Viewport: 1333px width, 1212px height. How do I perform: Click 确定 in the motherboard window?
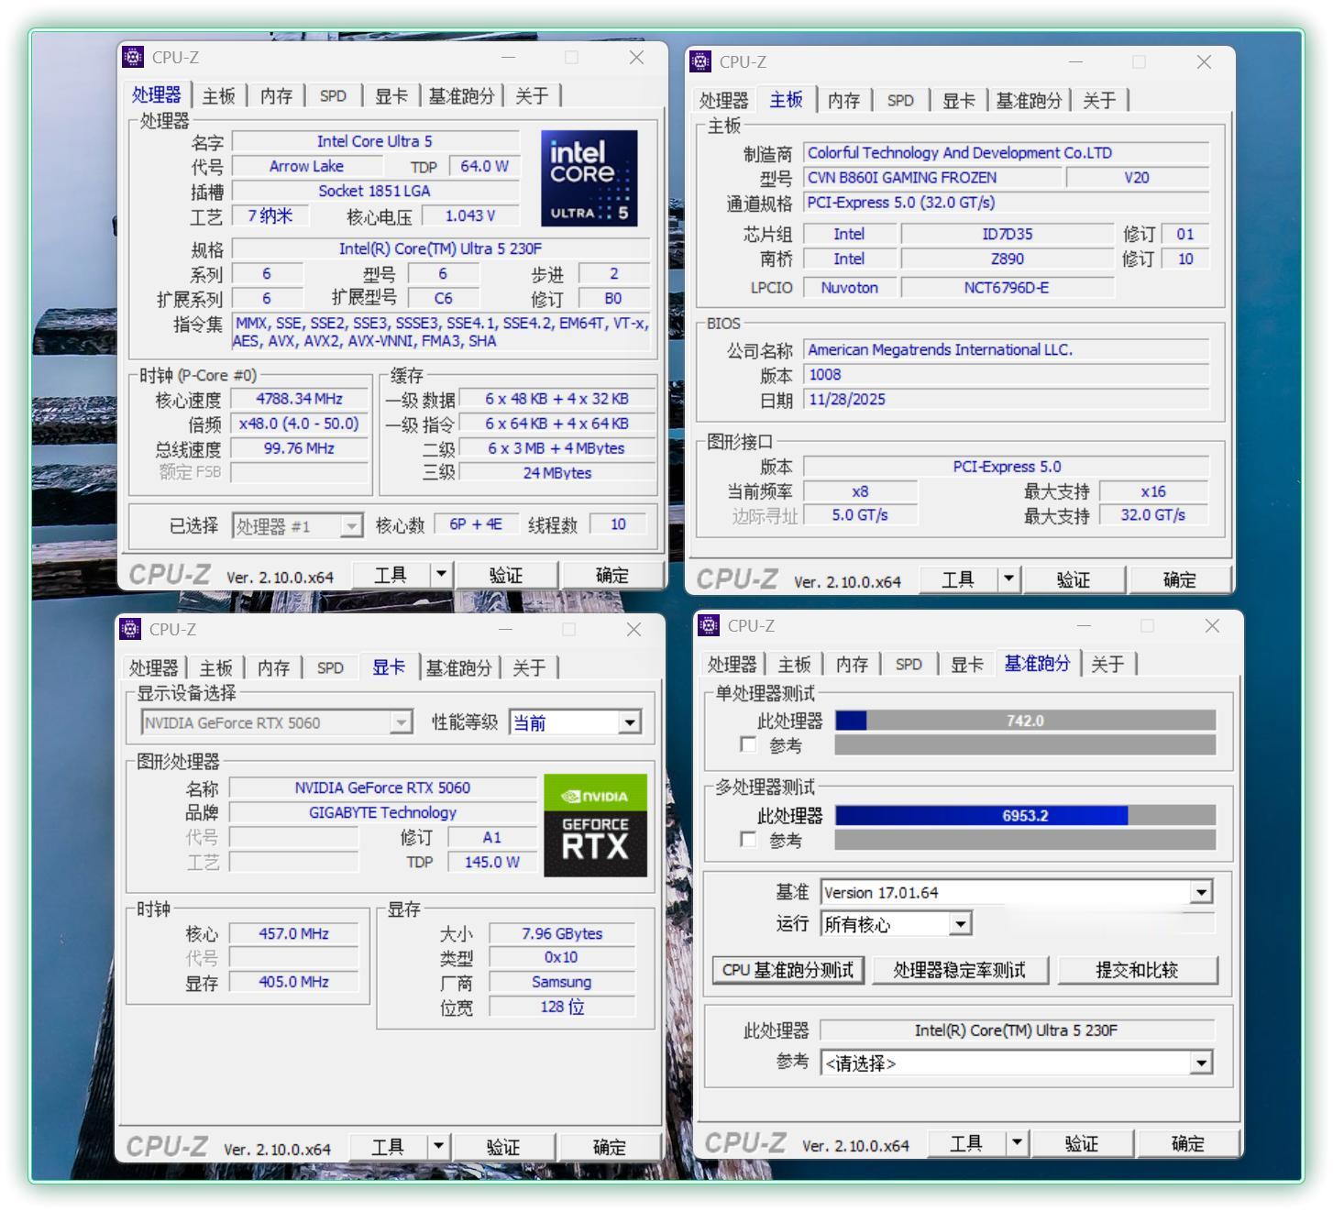pyautogui.click(x=1180, y=579)
